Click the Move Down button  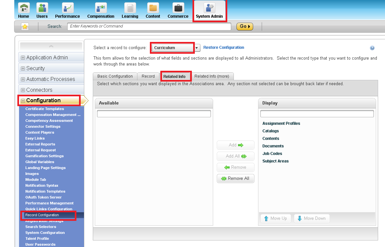(x=312, y=218)
